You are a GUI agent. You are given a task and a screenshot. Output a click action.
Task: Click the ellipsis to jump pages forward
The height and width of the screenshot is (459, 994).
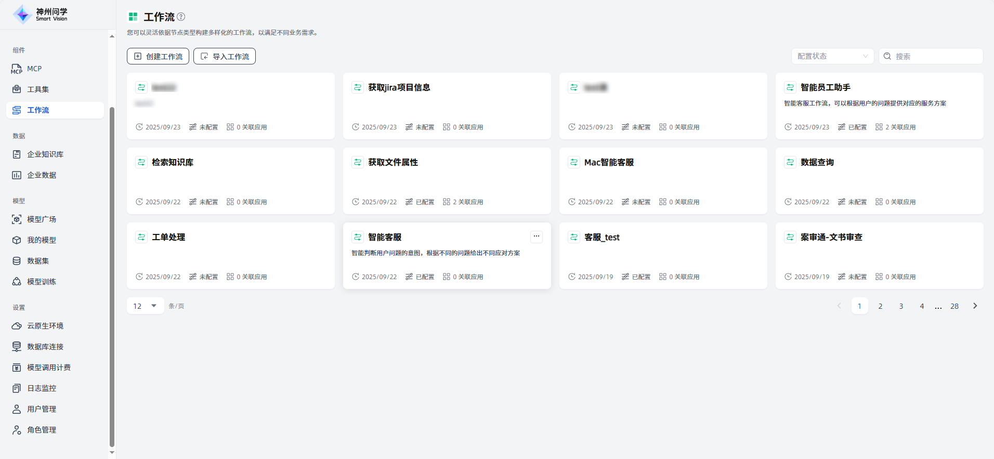tap(938, 306)
